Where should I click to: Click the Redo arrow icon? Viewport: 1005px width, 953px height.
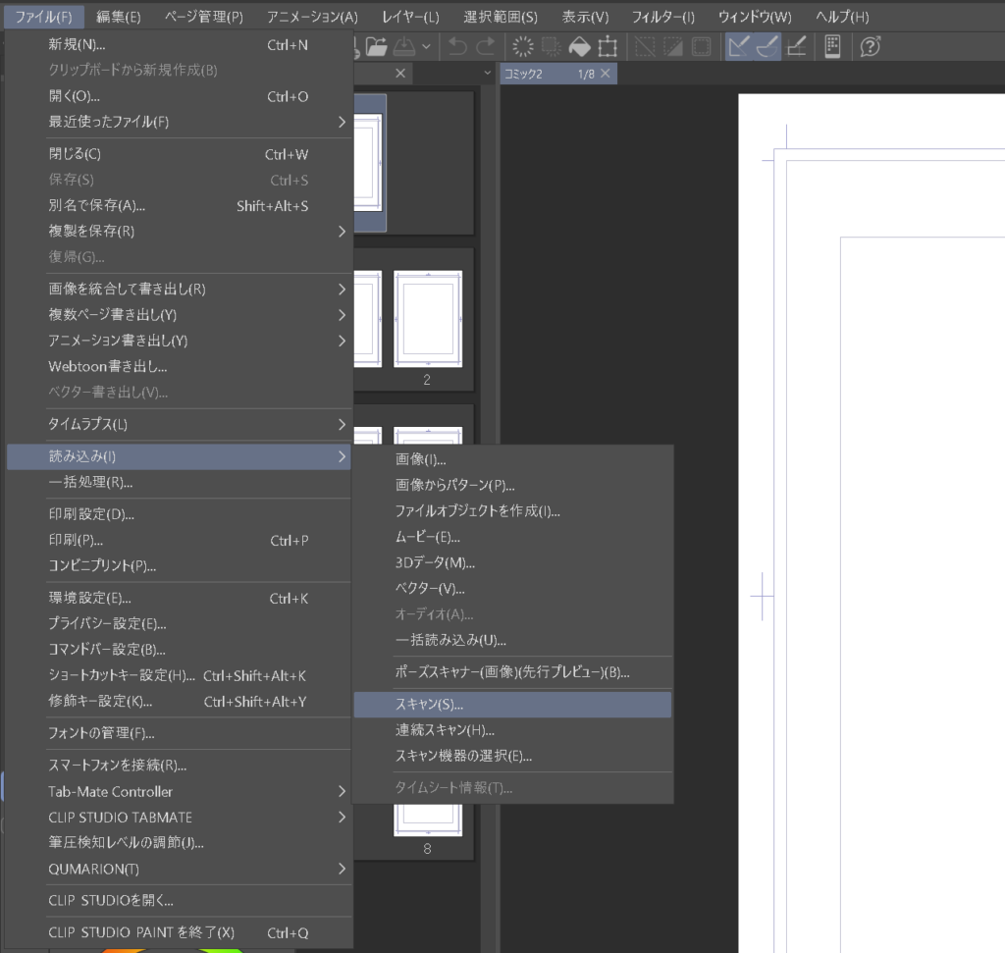485,46
